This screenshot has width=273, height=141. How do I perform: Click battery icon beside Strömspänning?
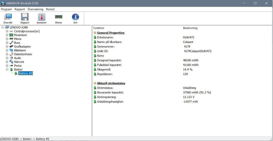[95, 97]
